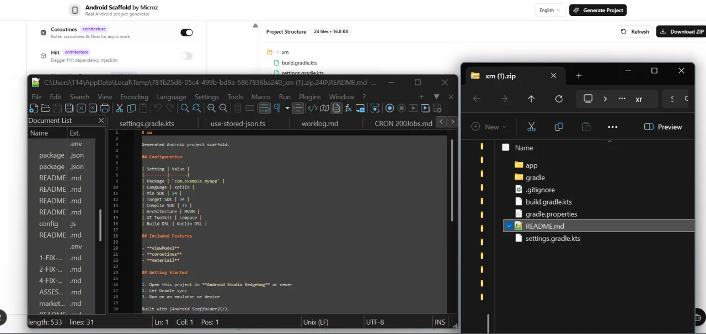Click Up arrow in File Explorer
706x334 pixels.
pos(531,99)
